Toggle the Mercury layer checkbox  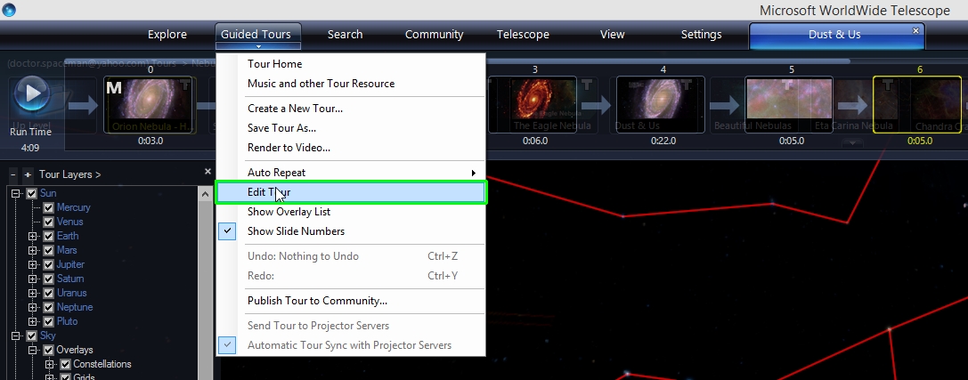(x=48, y=208)
